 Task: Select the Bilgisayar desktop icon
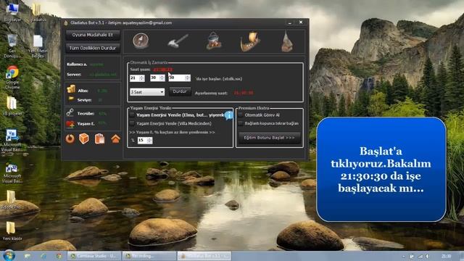tap(12, 12)
